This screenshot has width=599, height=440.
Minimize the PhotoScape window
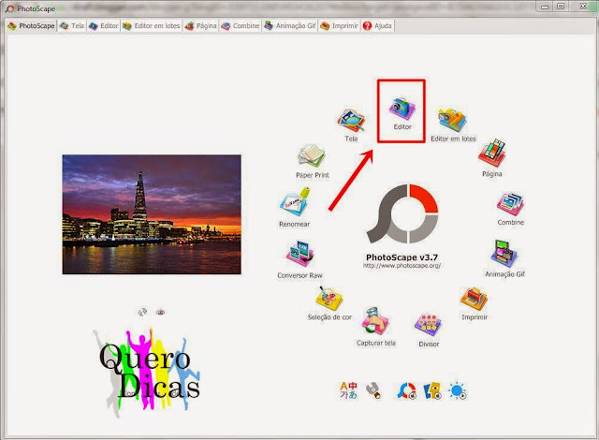pos(545,7)
